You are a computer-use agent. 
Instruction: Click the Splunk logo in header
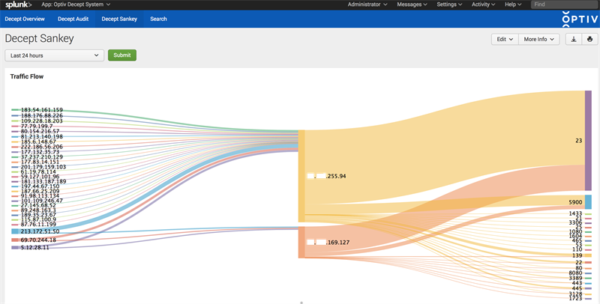point(17,4)
